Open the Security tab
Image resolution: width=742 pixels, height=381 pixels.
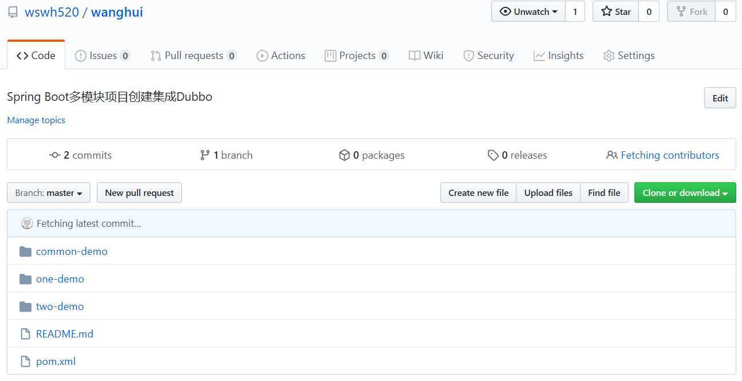tap(488, 56)
